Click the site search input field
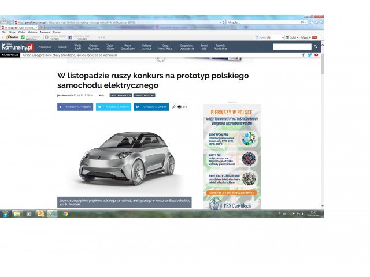The image size is (370, 277). coord(291,47)
